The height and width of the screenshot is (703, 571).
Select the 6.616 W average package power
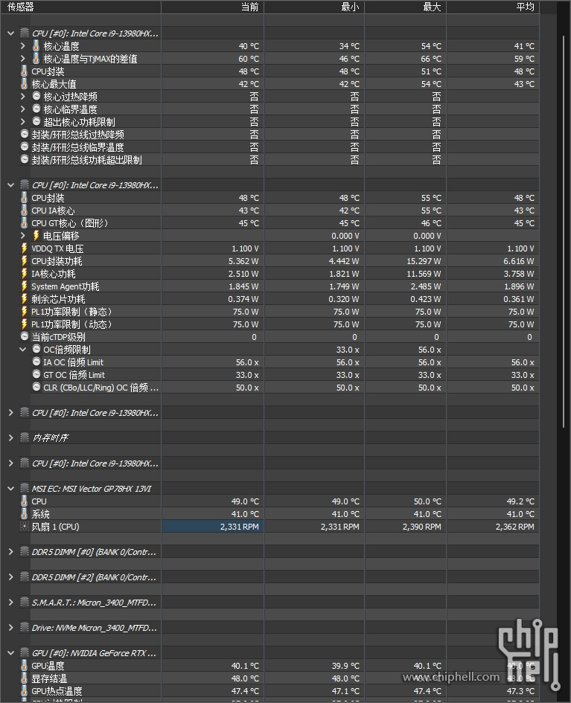point(519,261)
